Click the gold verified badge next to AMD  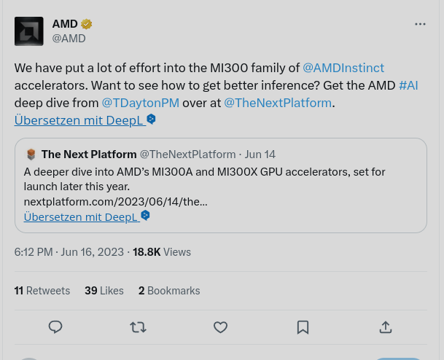click(x=87, y=24)
